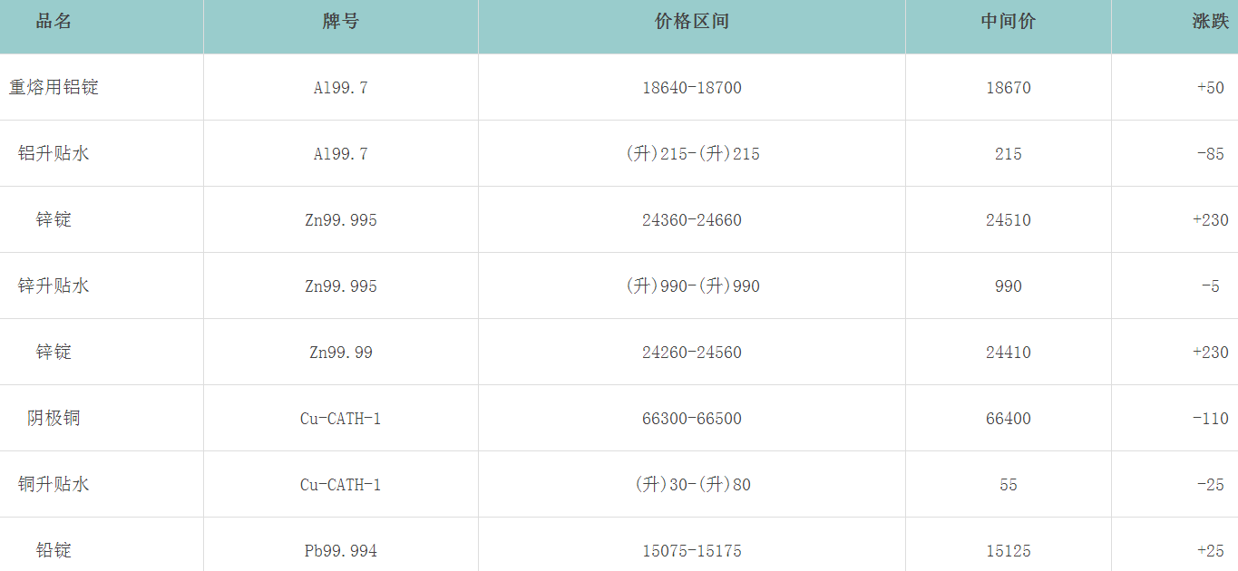Screen dimensions: 1238x571
Task: Click the 价格区间 column header
Action: [691, 22]
